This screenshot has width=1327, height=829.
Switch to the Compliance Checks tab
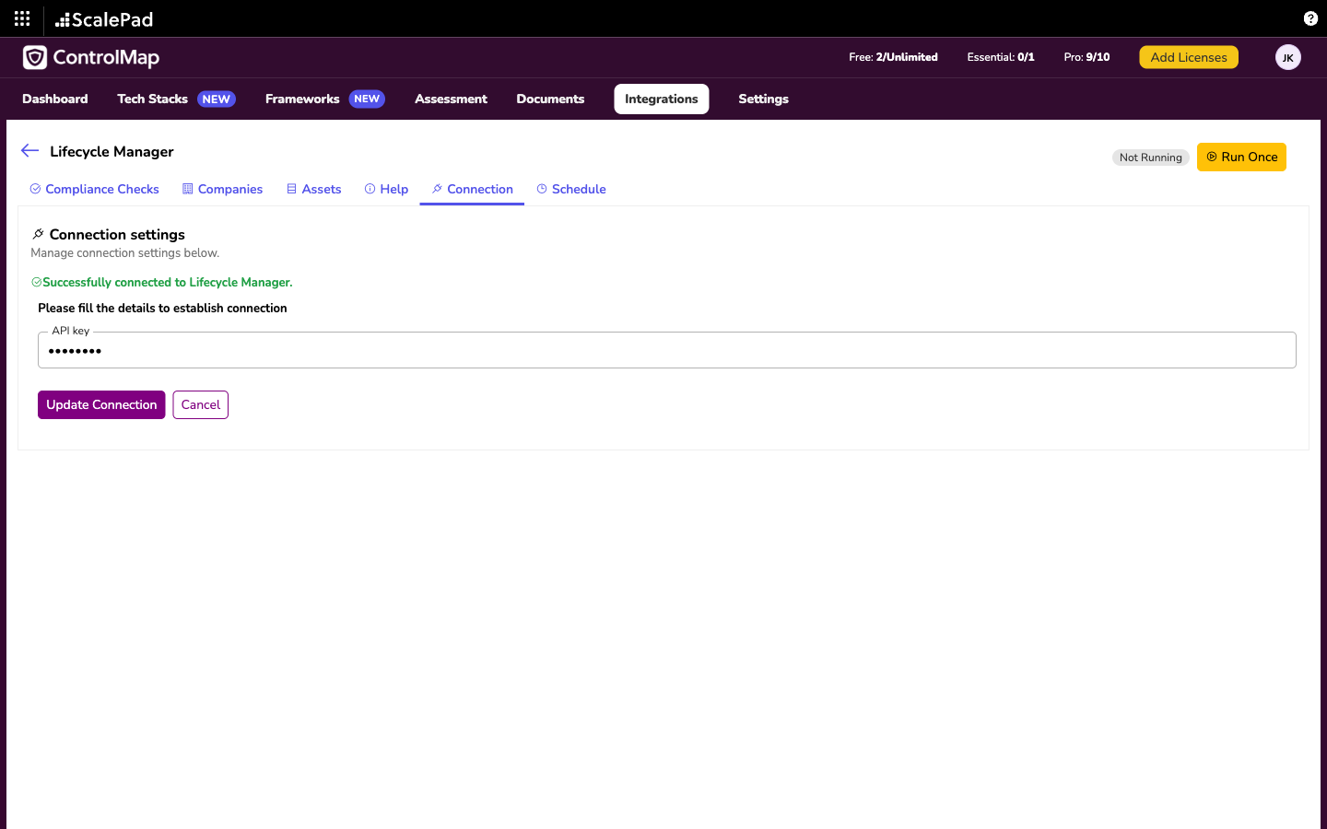pyautogui.click(x=94, y=189)
